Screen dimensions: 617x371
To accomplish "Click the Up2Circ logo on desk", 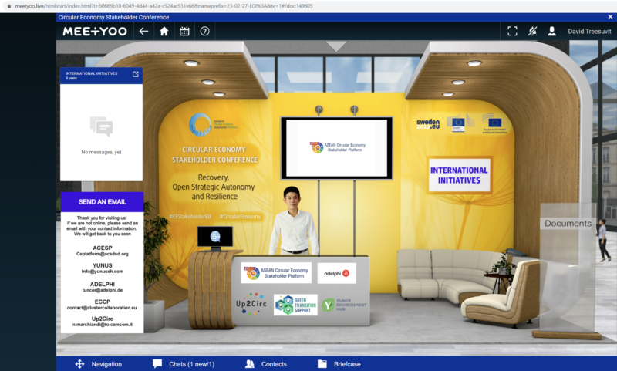I will click(250, 303).
